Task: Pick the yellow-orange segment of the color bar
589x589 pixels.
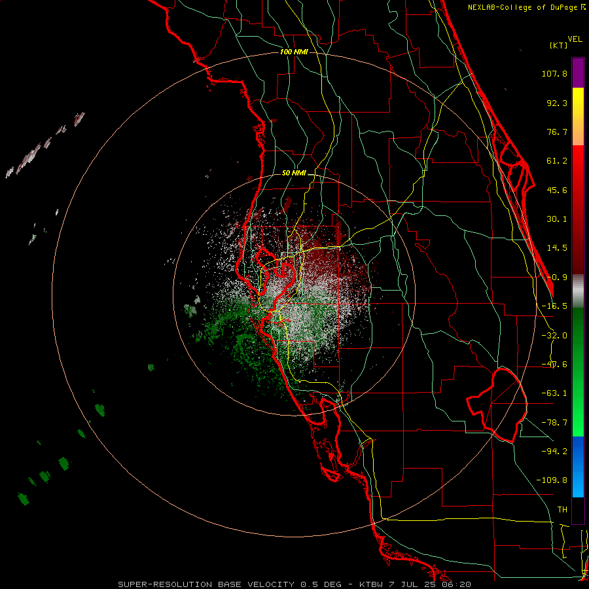Action: tap(578, 116)
